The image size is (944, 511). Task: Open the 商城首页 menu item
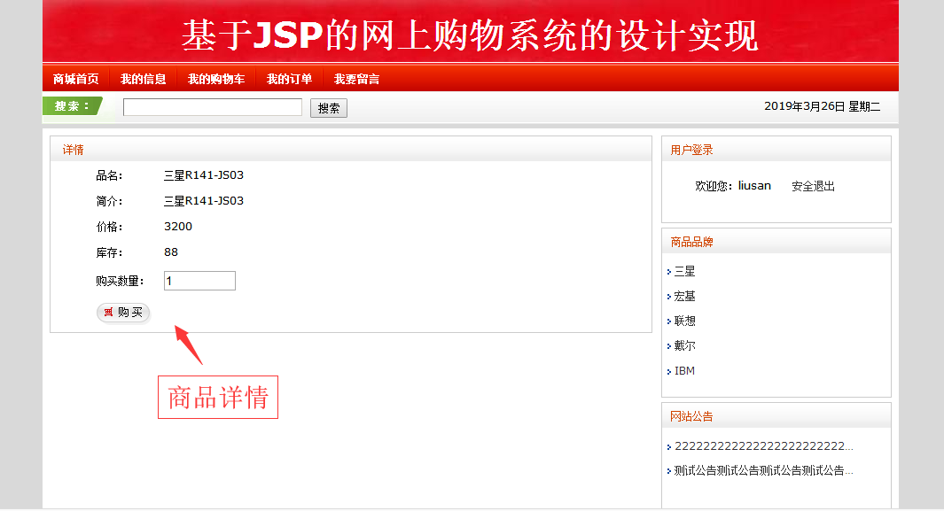pyautogui.click(x=76, y=79)
